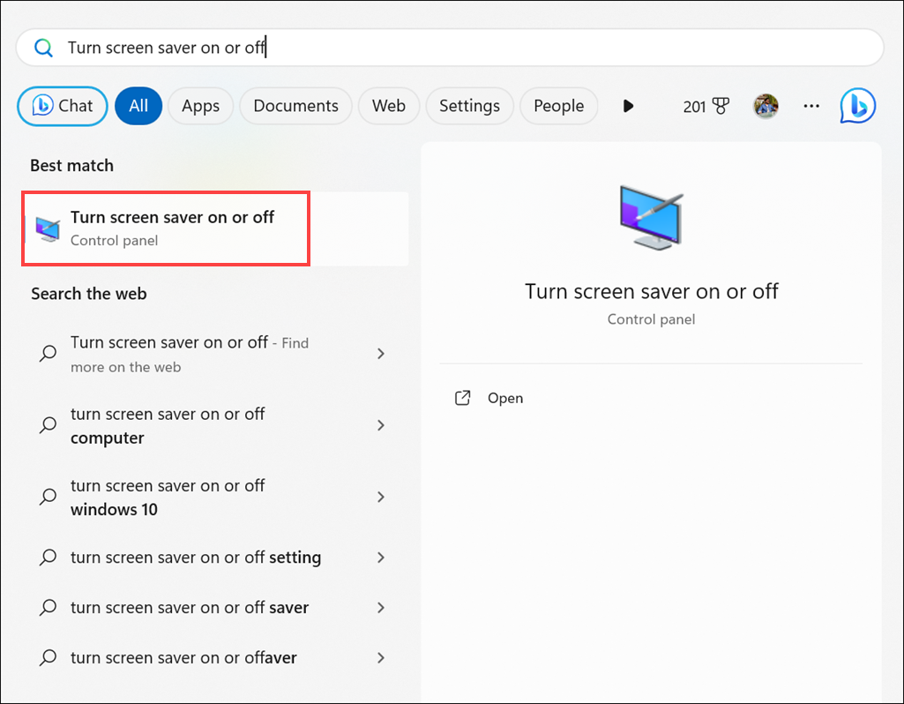Switch to the Settings filter tab

469,106
